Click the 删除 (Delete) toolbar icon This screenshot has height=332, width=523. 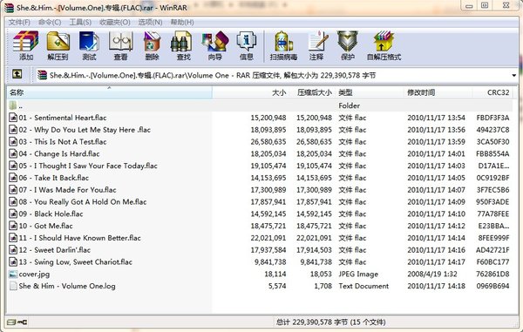(152, 41)
